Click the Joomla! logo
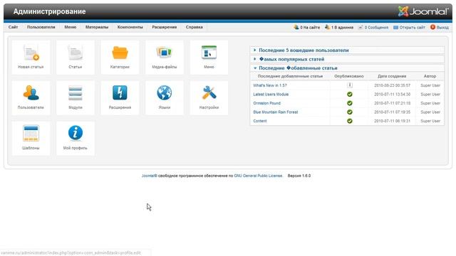Image resolution: width=456 pixels, height=256 pixels. point(423,11)
